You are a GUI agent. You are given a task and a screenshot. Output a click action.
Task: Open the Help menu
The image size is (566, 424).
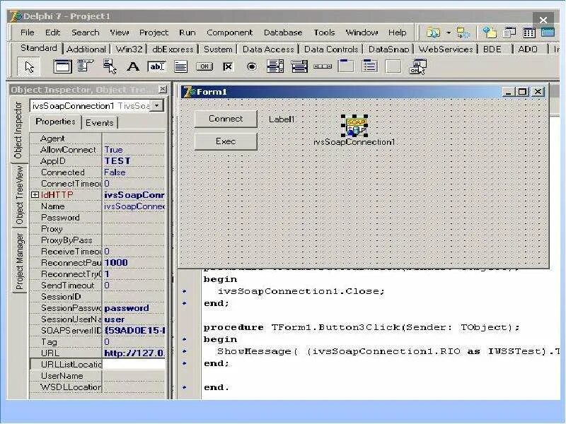[x=398, y=33]
